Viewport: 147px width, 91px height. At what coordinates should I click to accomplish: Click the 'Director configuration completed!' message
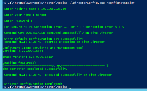pyautogui.click(x=33, y=84)
